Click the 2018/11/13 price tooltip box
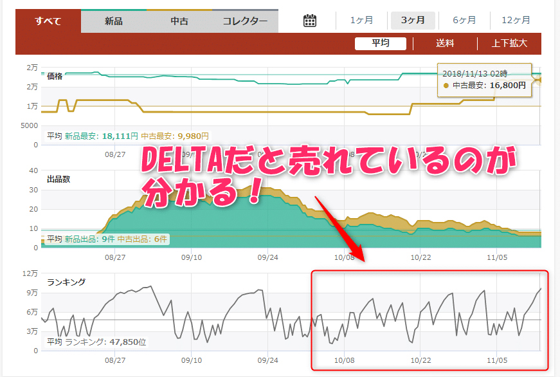 click(484, 79)
